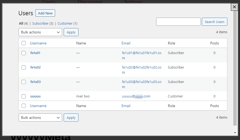
Task: Check the box for user fe1u01
Action: pos(24,53)
